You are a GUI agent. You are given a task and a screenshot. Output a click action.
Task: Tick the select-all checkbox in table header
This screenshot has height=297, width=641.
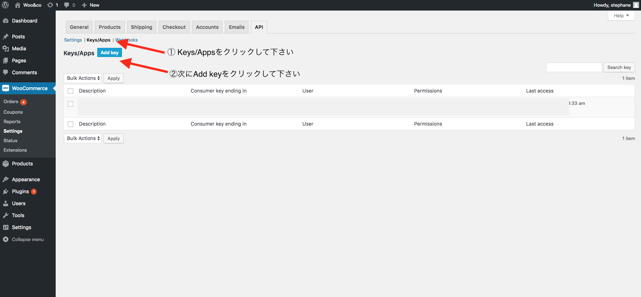point(70,91)
